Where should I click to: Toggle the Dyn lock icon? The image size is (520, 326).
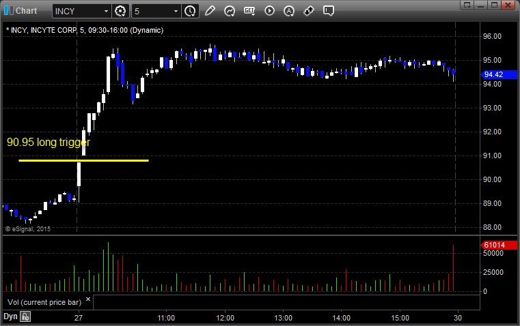(25, 316)
